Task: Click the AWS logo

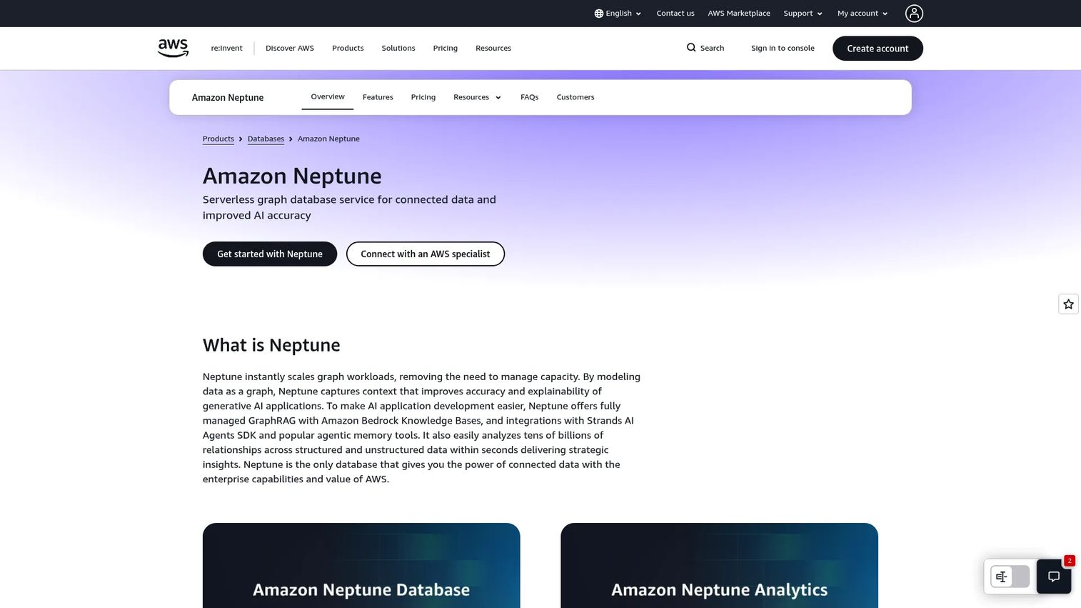Action: (173, 48)
